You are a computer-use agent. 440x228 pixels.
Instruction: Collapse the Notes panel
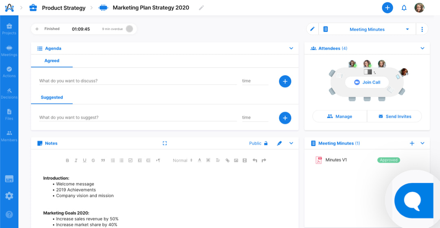(x=291, y=143)
